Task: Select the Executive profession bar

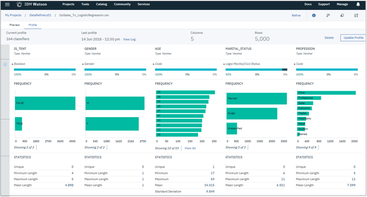Action: (x=305, y=108)
